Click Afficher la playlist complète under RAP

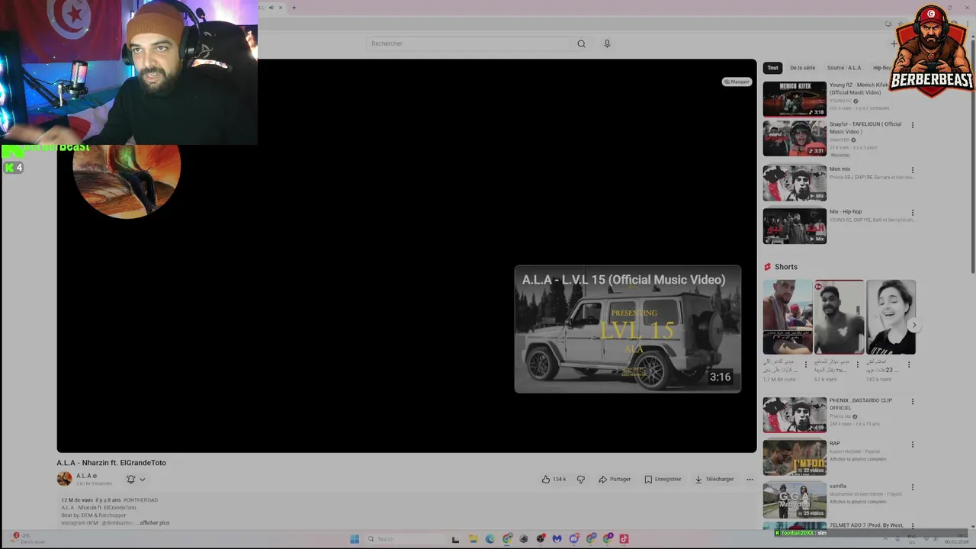tap(858, 459)
